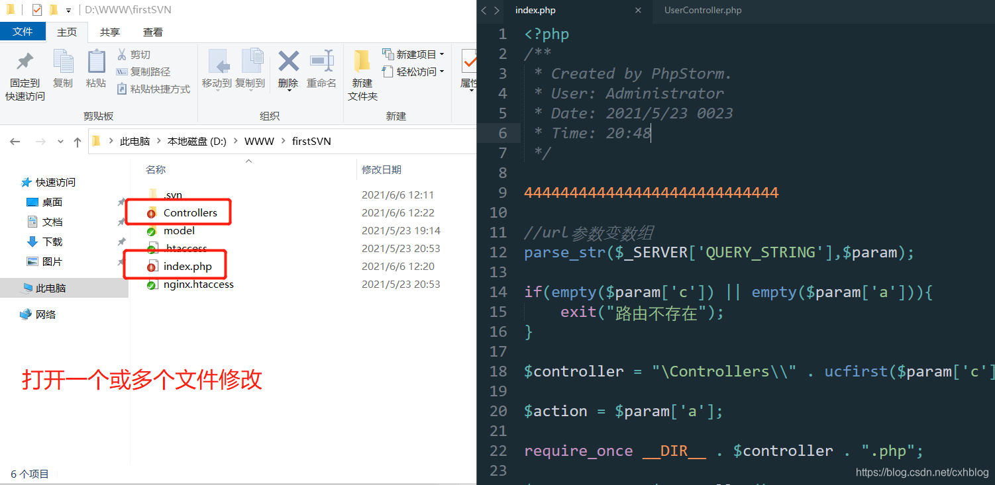Switch to the Share (共享) ribbon tab
The width and height of the screenshot is (995, 485).
[110, 32]
